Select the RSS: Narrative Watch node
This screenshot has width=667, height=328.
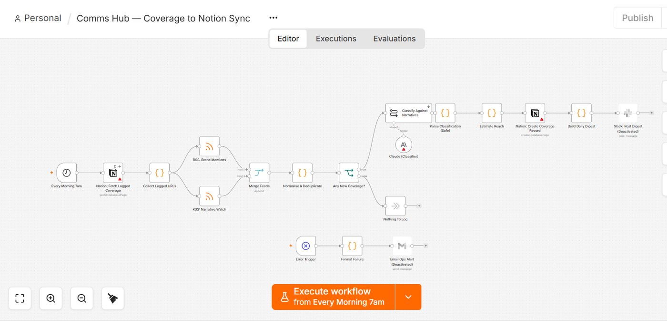tap(209, 196)
